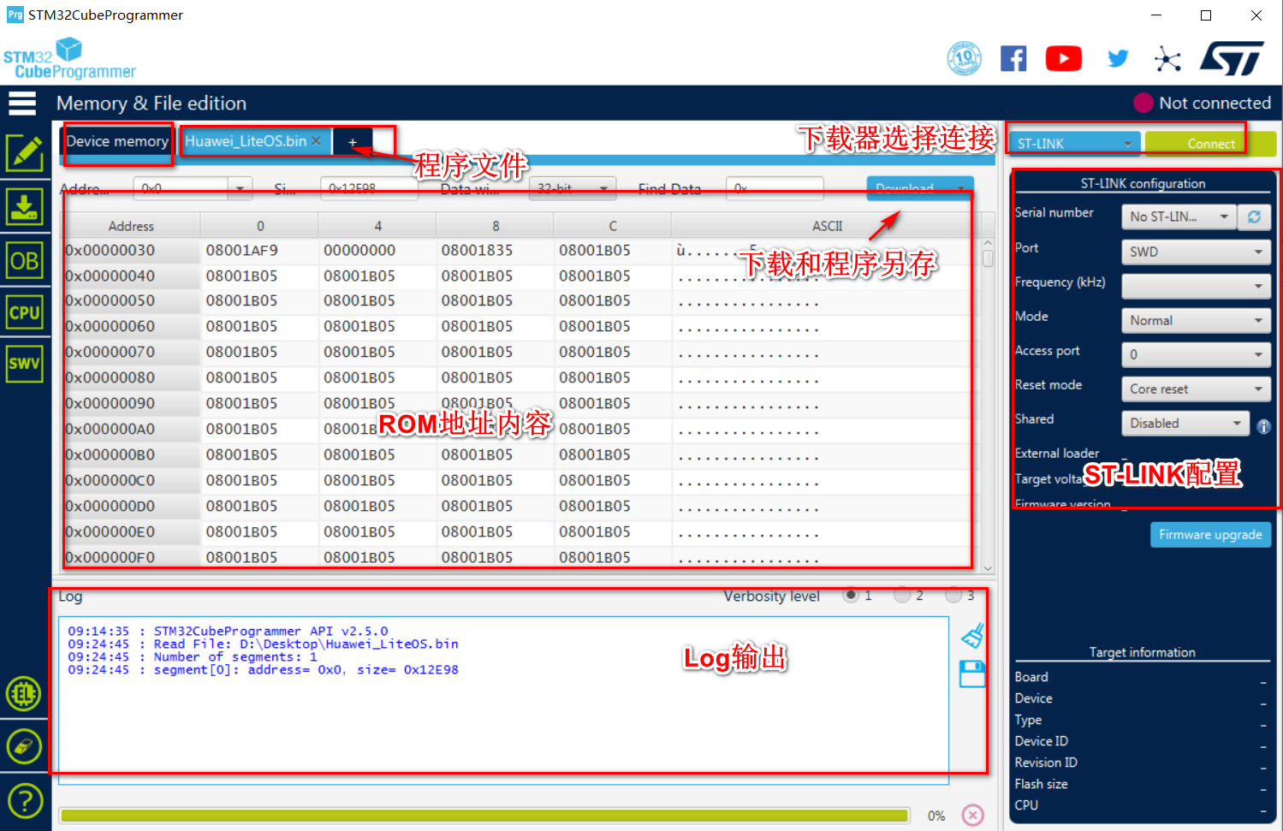Click the green progress bar
Image resolution: width=1283 pixels, height=831 pixels.
[x=484, y=816]
